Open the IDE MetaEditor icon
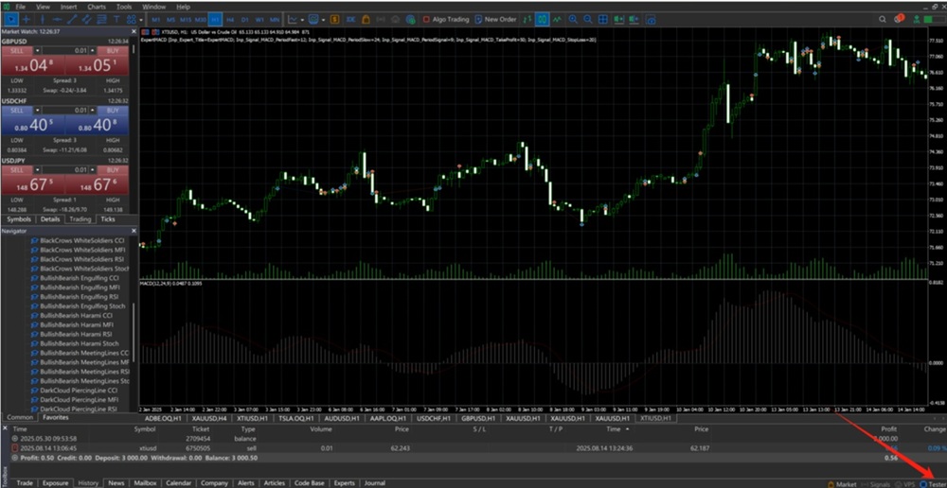The width and height of the screenshot is (947, 488). [x=351, y=19]
